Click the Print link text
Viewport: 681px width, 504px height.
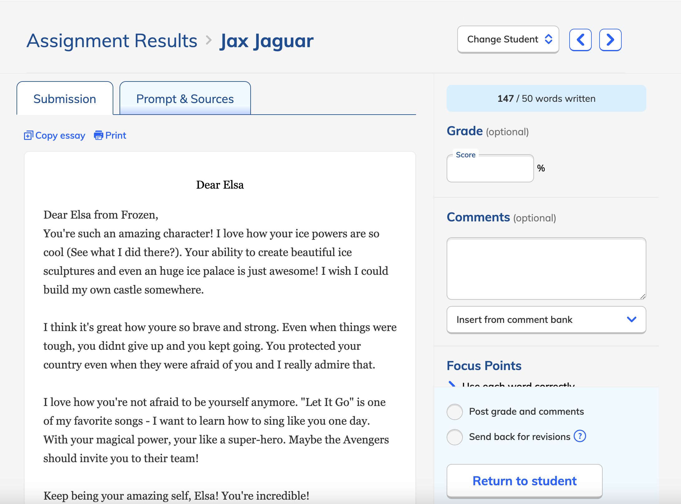point(116,136)
